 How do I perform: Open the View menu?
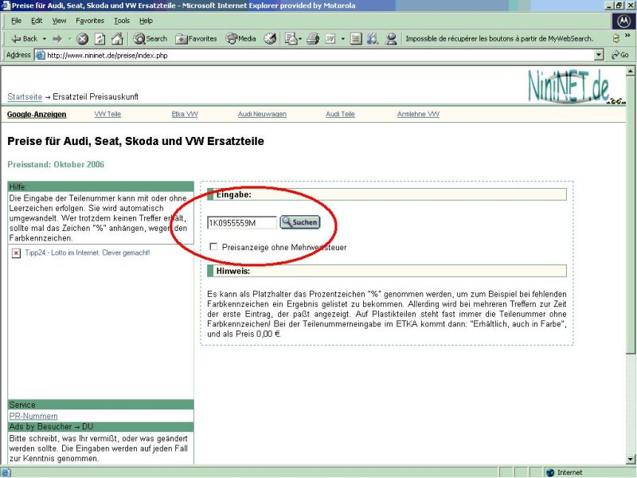[x=59, y=21]
